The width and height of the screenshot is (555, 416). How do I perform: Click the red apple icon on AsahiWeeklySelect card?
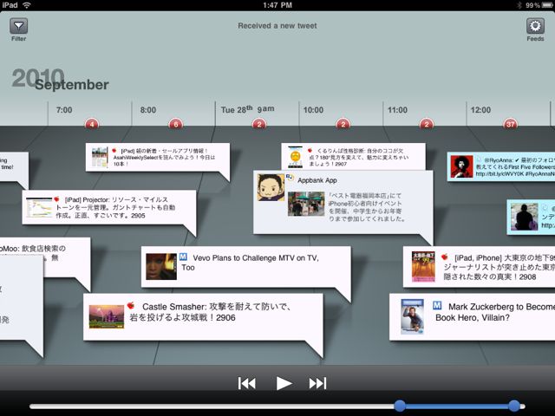[x=114, y=151]
